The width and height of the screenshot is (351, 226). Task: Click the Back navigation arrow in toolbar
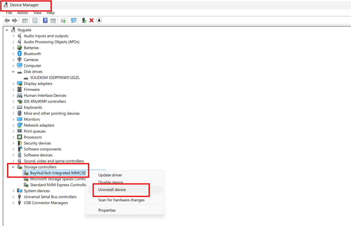(x=7, y=20)
